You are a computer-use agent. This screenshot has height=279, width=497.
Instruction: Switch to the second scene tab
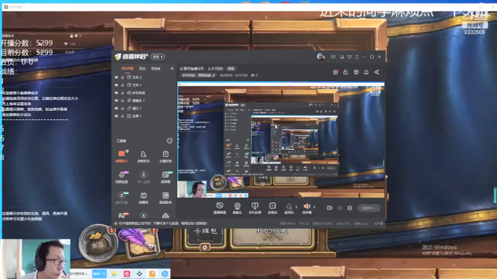[142, 69]
